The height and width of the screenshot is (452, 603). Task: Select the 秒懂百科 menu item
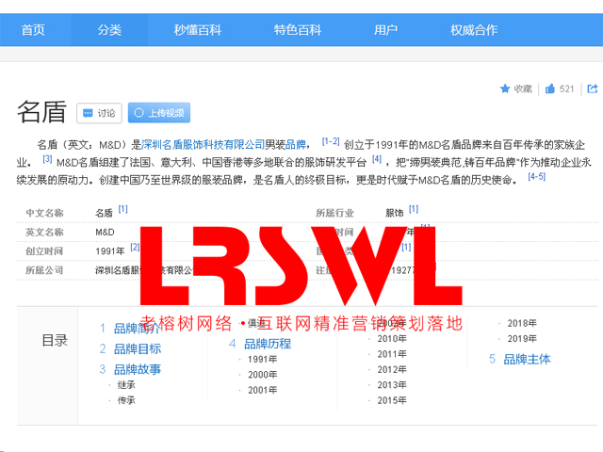point(196,30)
